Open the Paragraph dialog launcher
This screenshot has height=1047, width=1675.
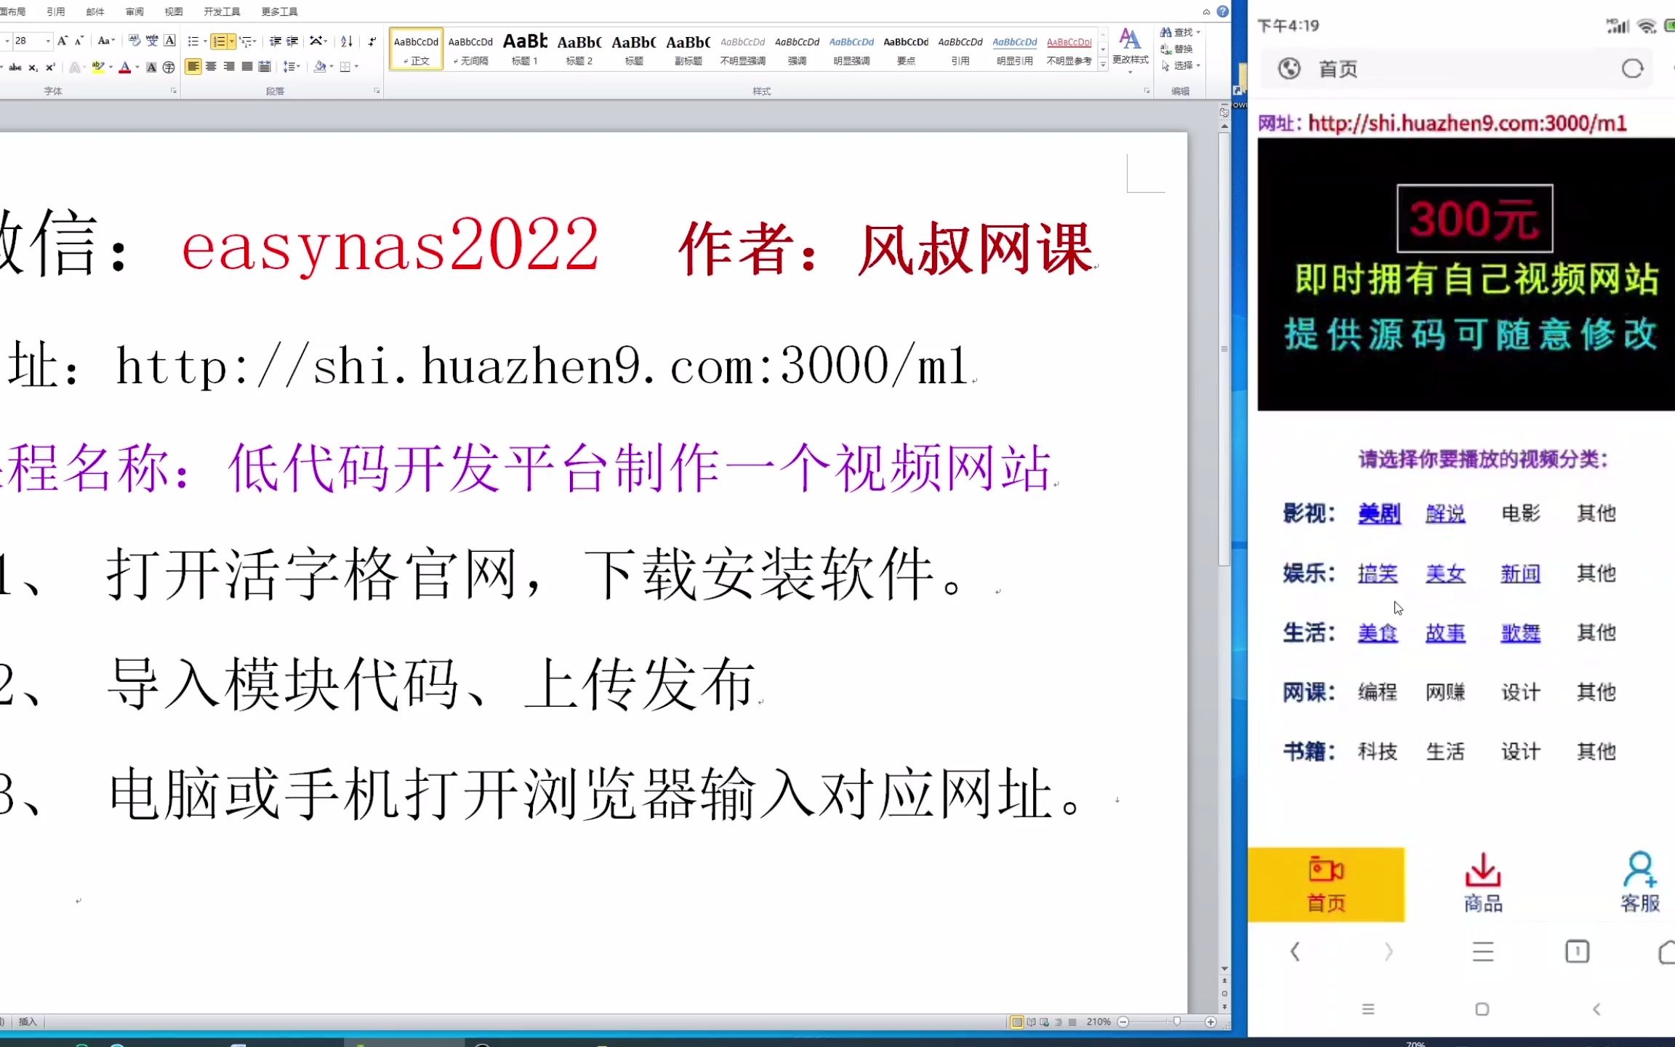[x=377, y=91]
